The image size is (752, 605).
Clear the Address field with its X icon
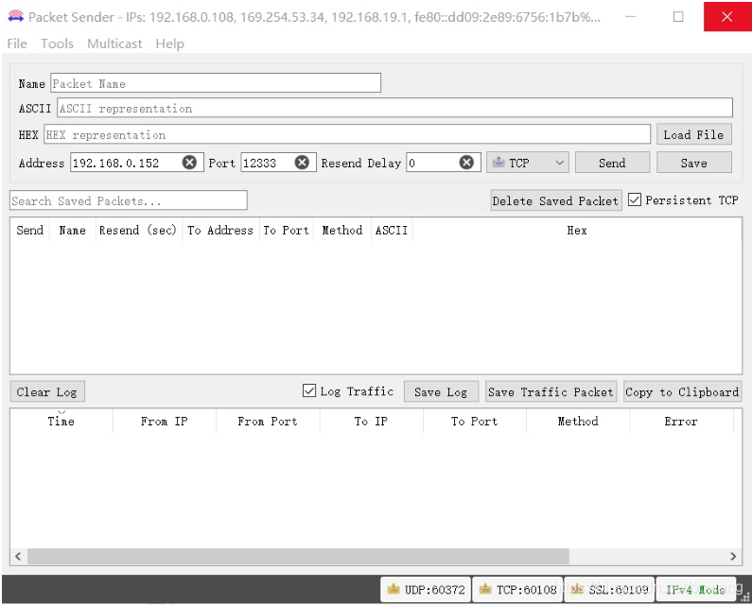click(189, 163)
